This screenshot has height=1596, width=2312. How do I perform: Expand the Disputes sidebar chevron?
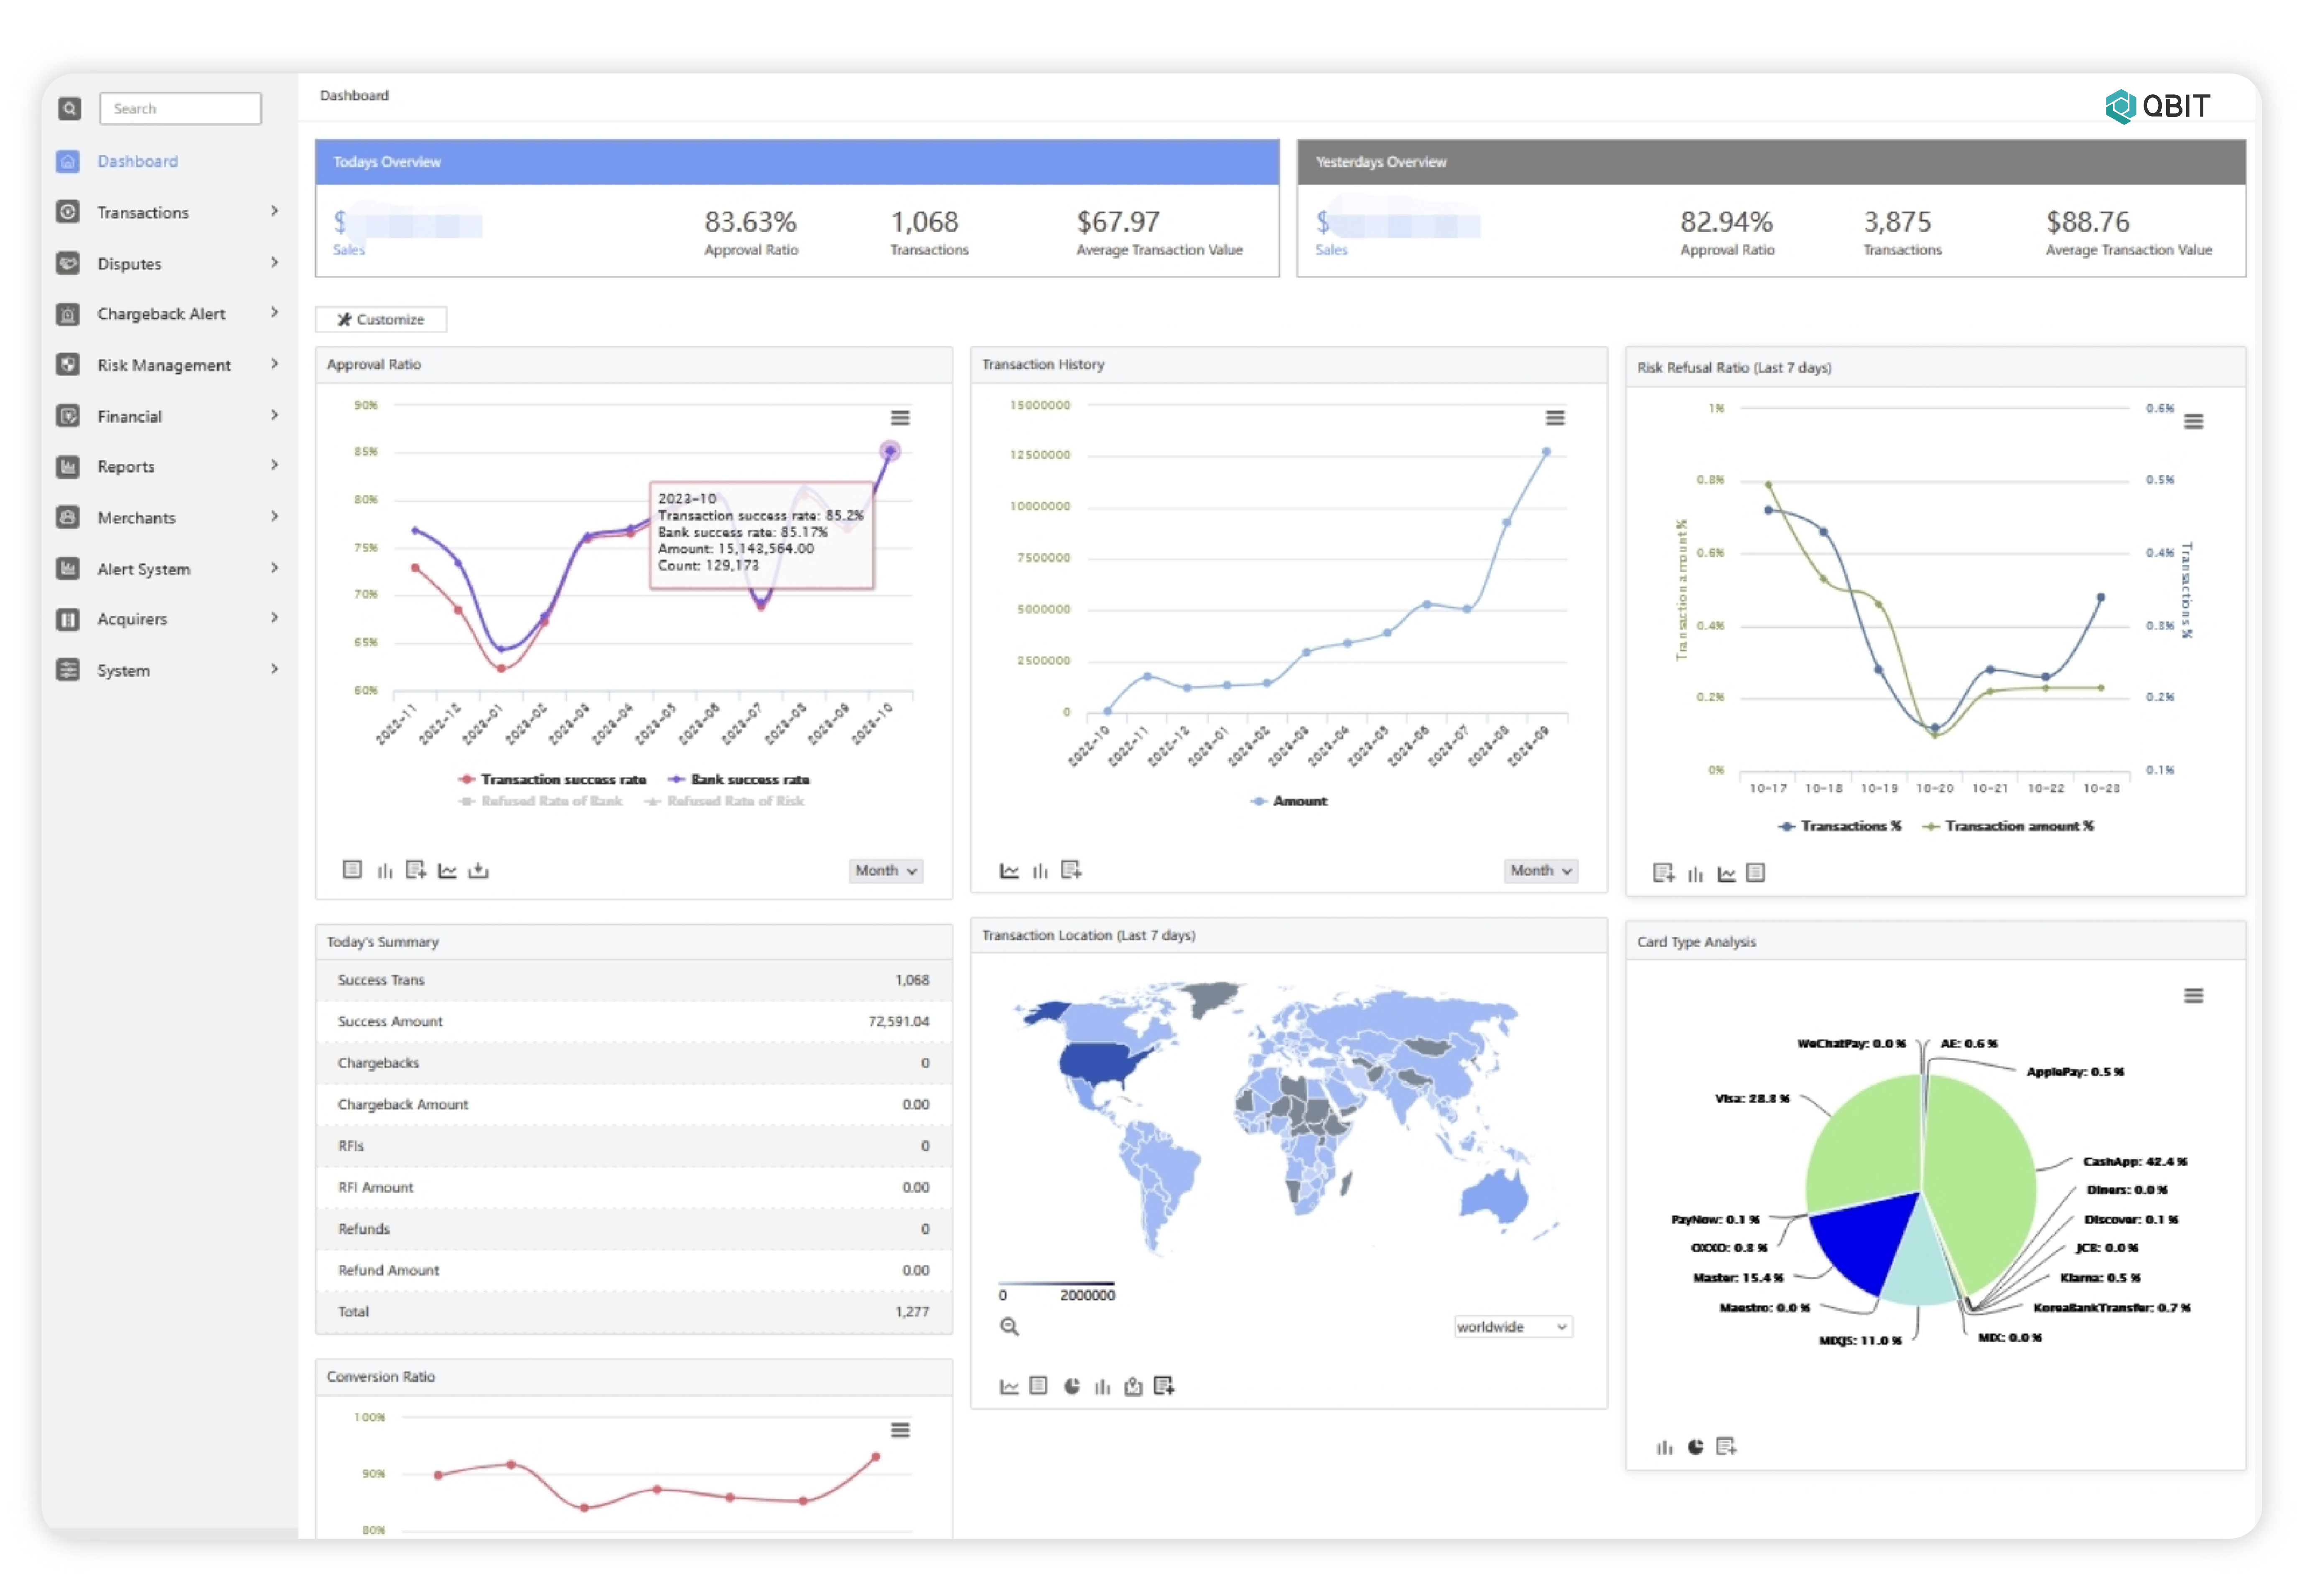[x=274, y=262]
